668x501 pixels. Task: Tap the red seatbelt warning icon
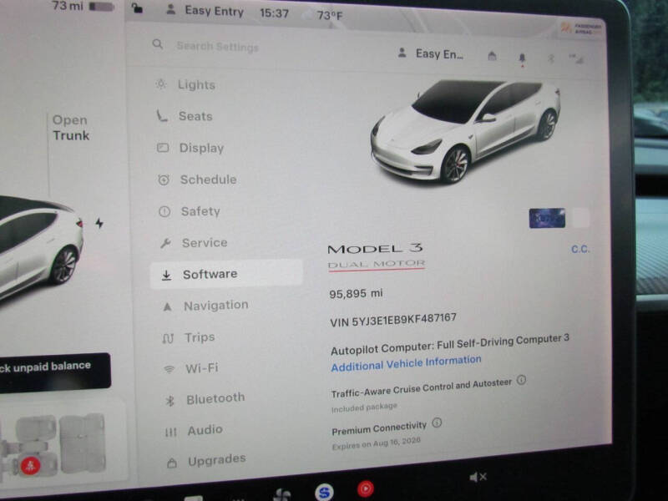30,466
